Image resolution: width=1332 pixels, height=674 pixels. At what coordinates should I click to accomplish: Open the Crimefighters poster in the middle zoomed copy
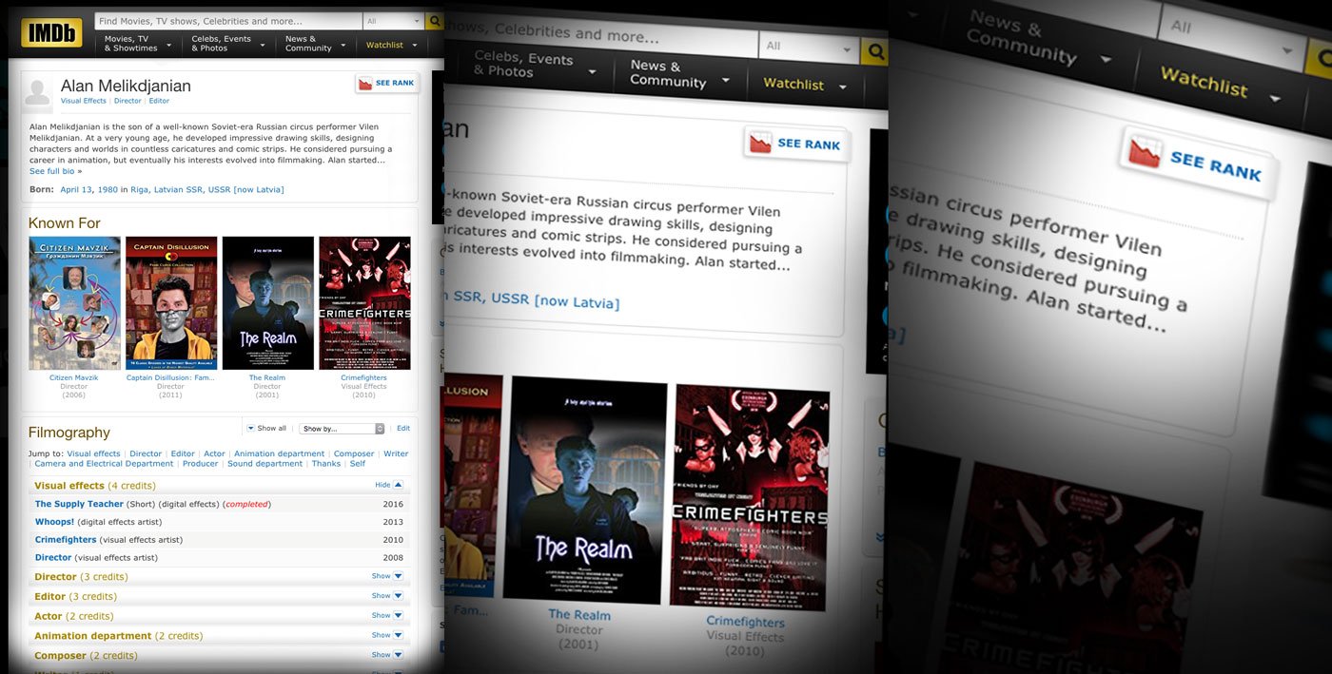click(x=749, y=495)
